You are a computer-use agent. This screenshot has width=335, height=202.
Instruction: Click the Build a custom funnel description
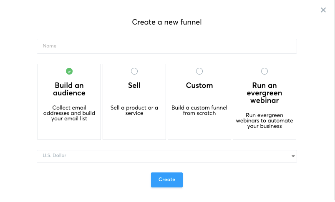(199, 110)
